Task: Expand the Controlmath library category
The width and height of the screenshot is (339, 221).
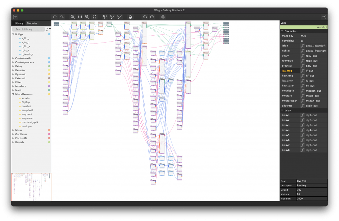Action: pyautogui.click(x=13, y=58)
